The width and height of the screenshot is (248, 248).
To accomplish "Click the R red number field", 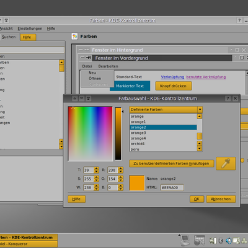I will pos(113,170).
